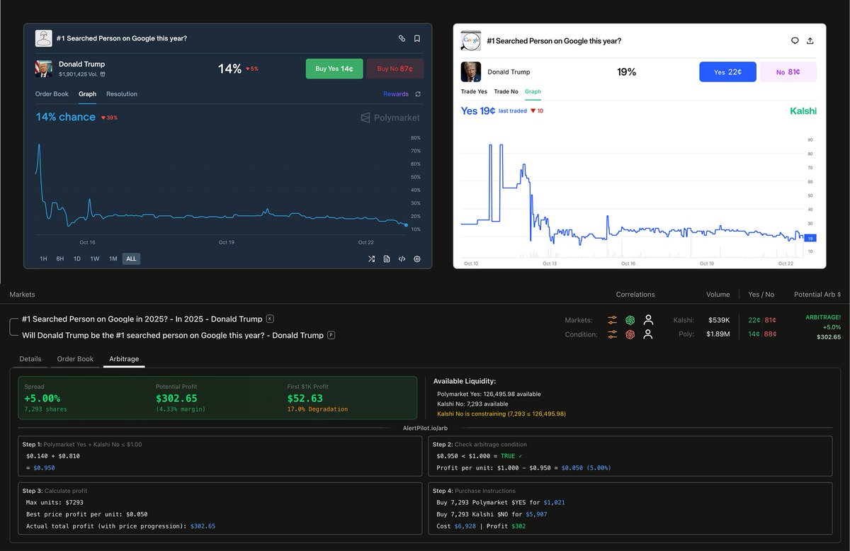Click Buy No 87¢ button
The width and height of the screenshot is (850, 551).
click(x=395, y=69)
